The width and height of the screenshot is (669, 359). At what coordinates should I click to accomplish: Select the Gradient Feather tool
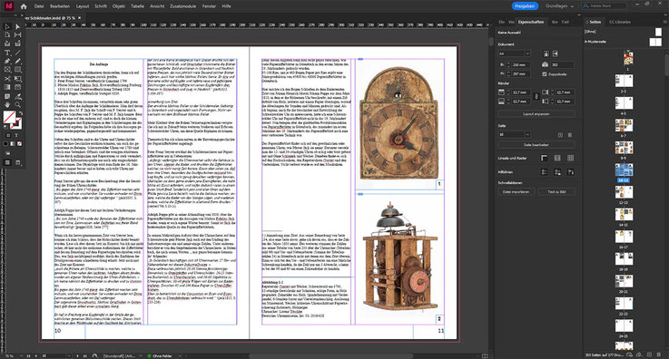17,87
